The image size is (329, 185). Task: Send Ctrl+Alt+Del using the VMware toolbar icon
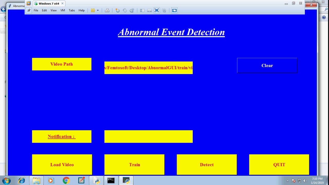click(x=107, y=11)
